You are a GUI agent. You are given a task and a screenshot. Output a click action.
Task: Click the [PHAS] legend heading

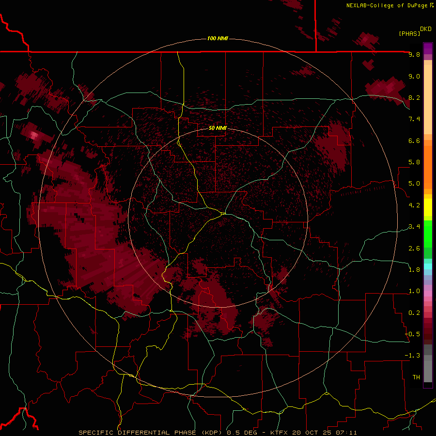pyautogui.click(x=409, y=33)
